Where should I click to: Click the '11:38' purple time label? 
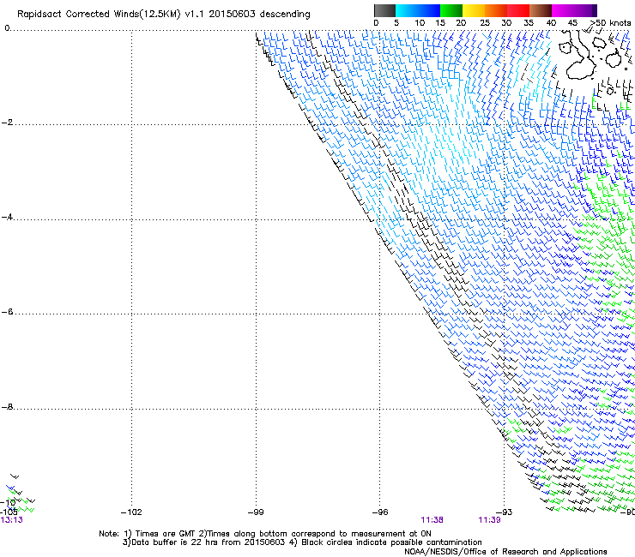(432, 520)
